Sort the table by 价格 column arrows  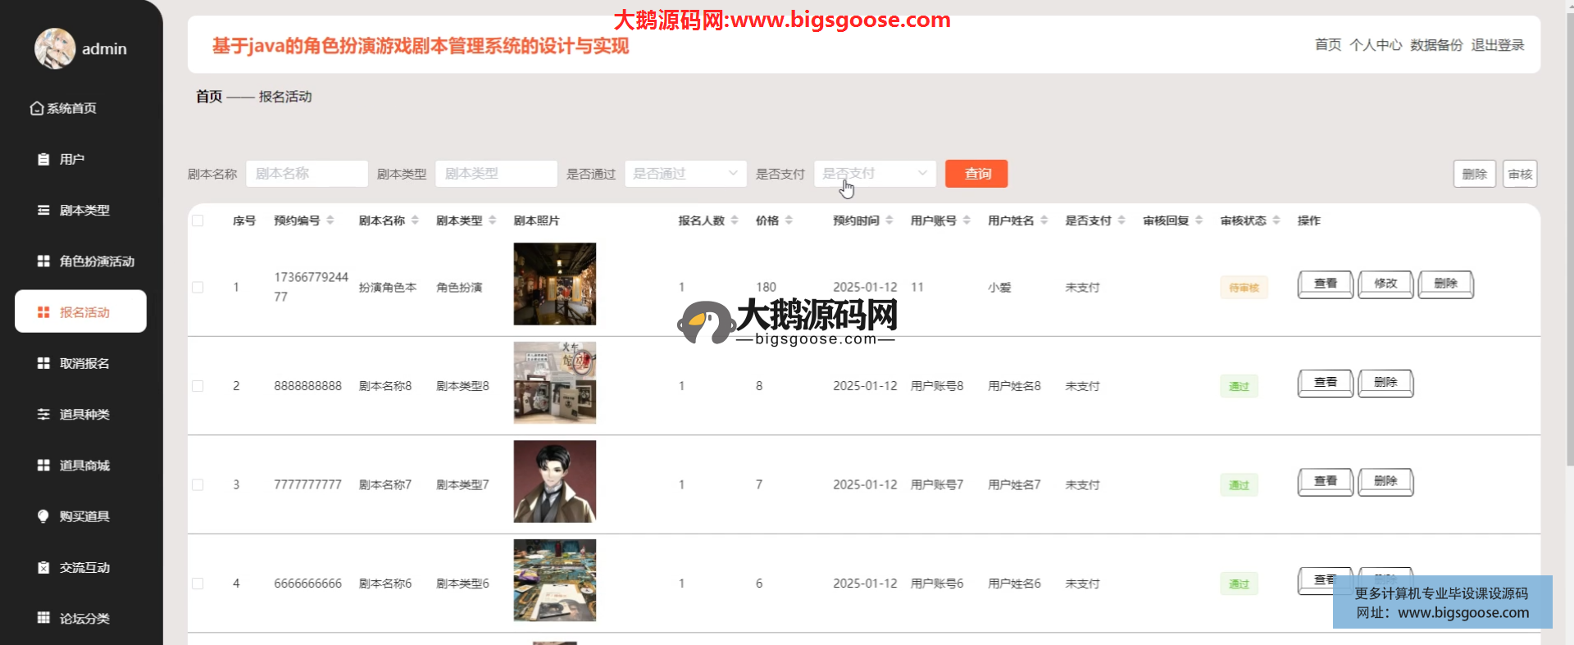tap(789, 220)
